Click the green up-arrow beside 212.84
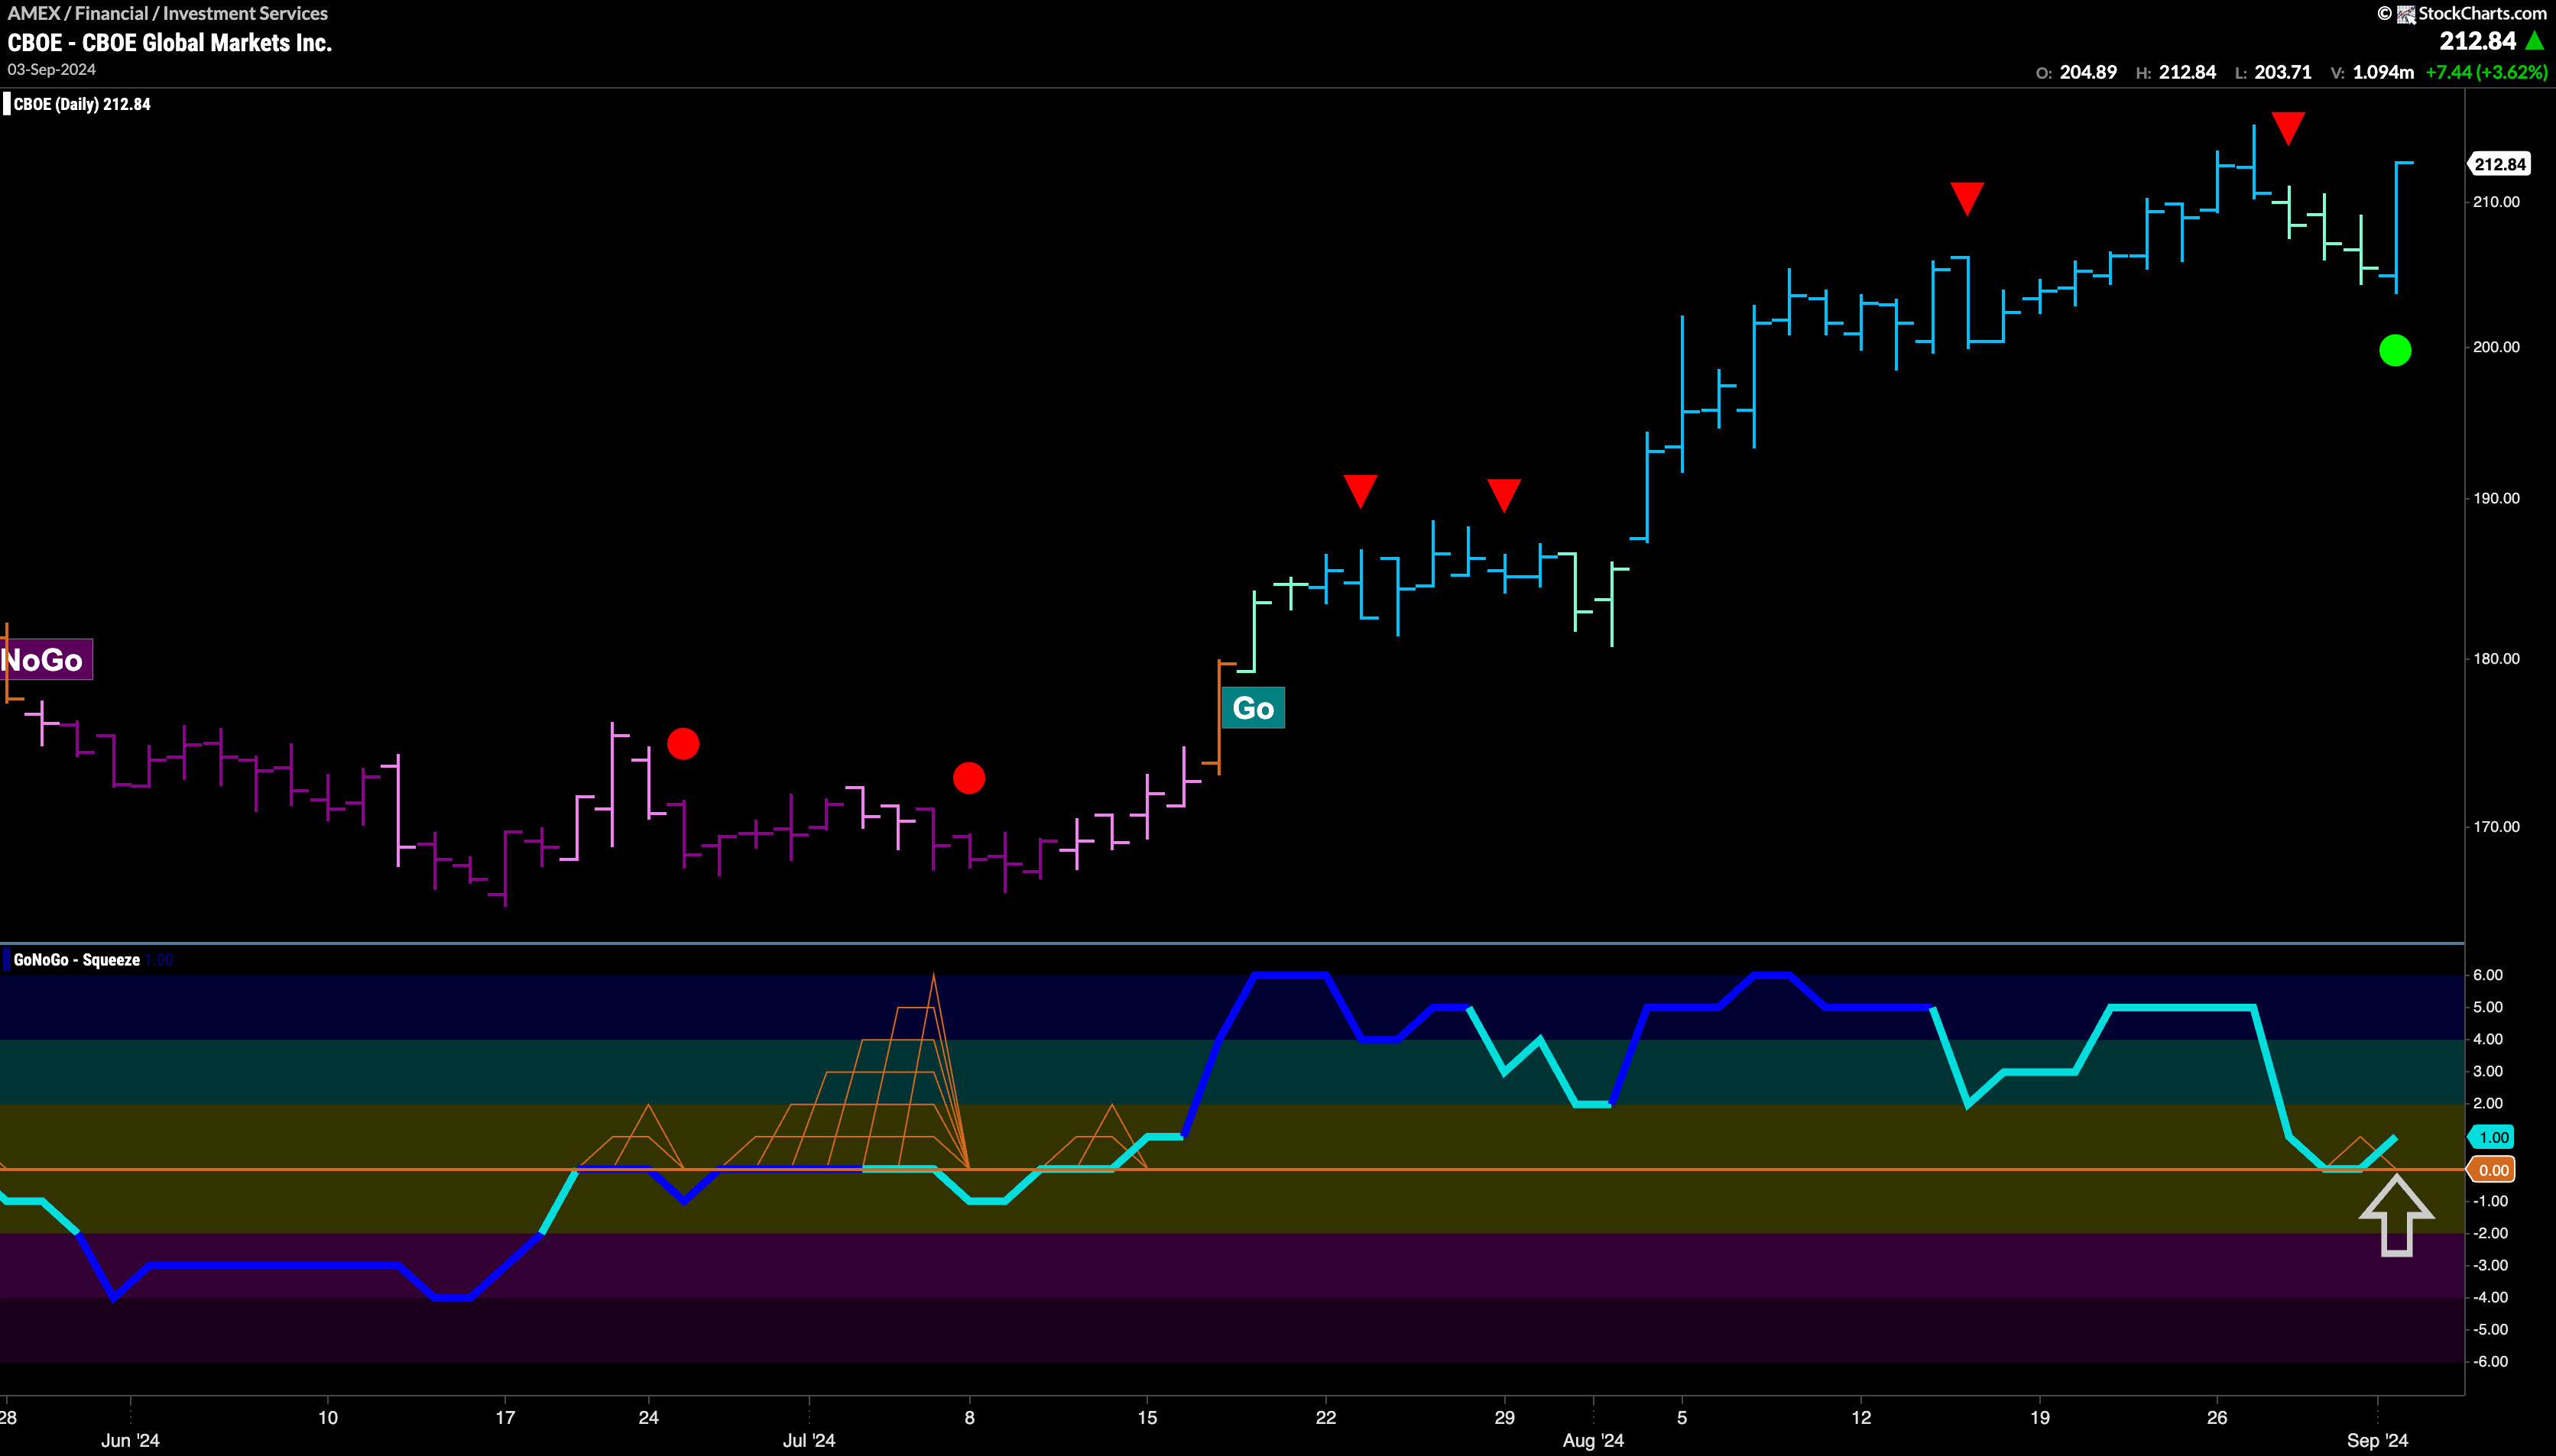 click(x=2535, y=41)
